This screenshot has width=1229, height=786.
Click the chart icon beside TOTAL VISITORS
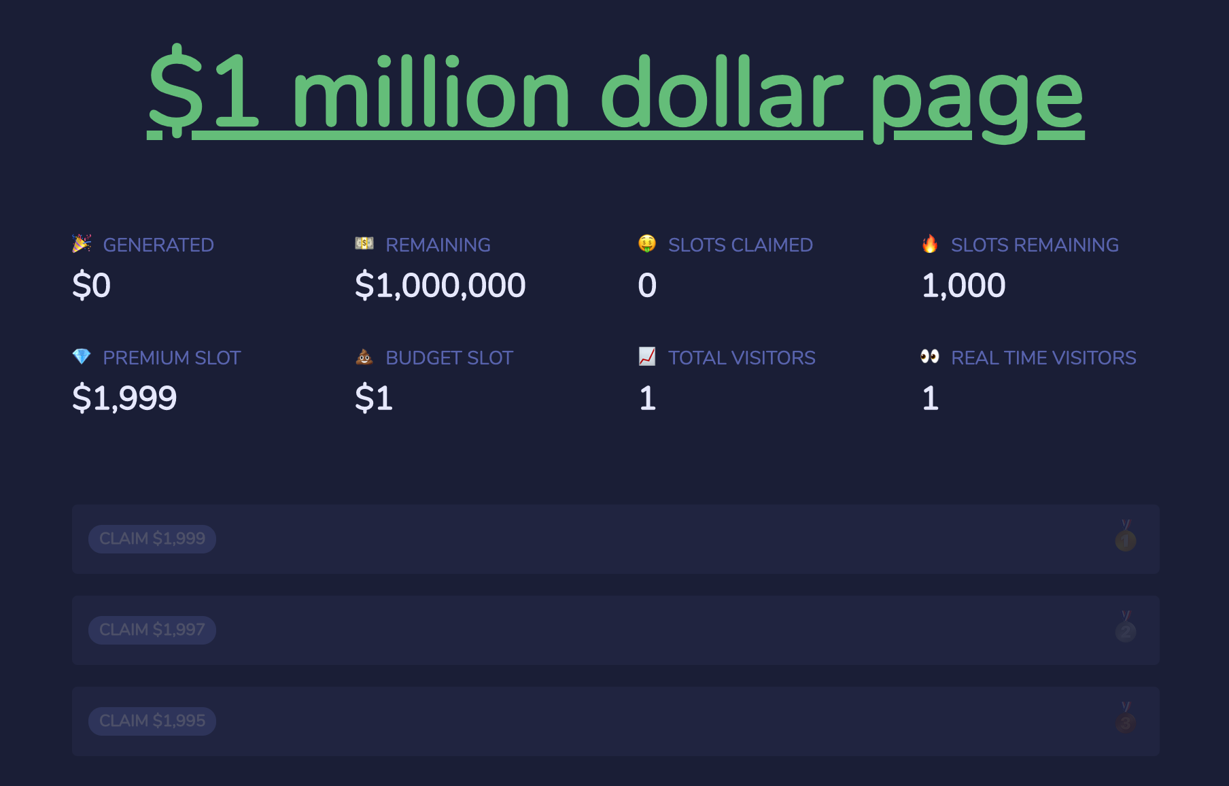[x=647, y=356]
